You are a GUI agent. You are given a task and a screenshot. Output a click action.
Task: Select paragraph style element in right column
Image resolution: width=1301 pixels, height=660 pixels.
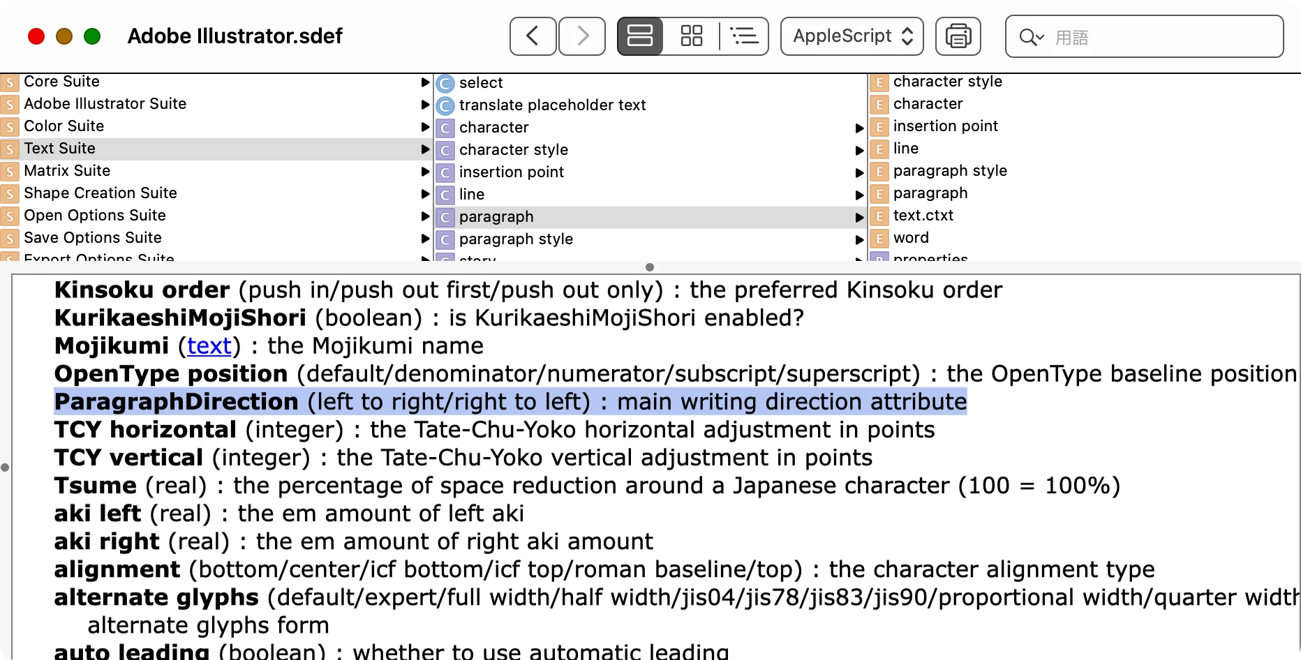[x=1085, y=171]
